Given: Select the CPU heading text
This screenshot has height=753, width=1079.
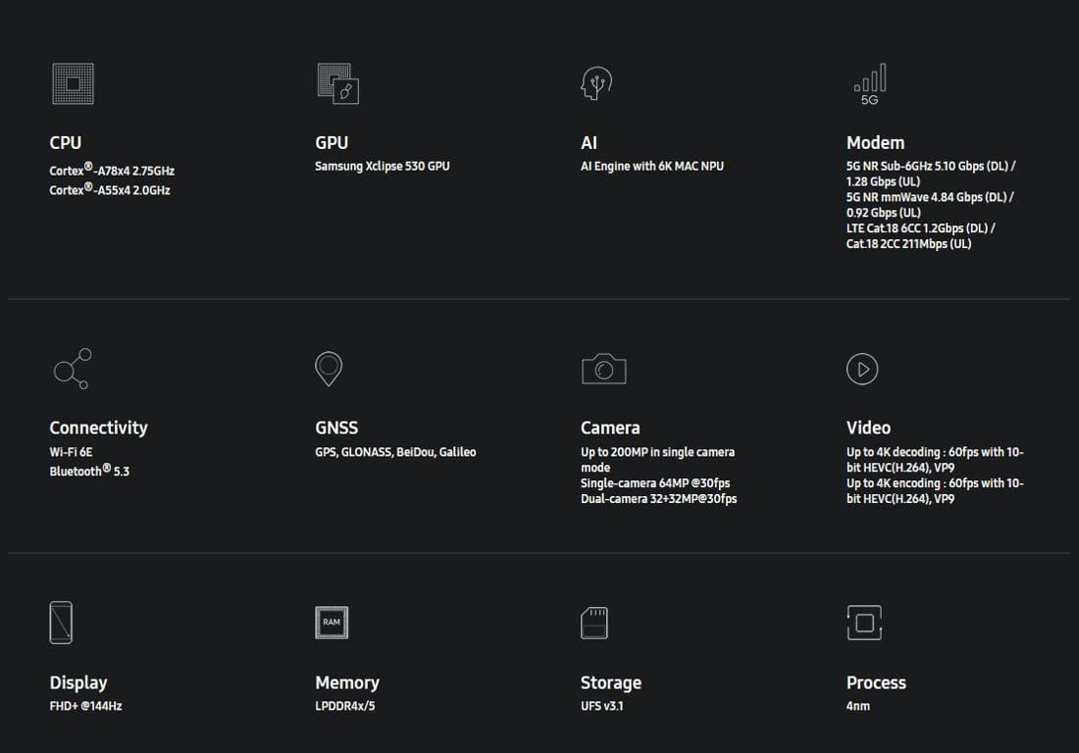Looking at the screenshot, I should tap(66, 142).
